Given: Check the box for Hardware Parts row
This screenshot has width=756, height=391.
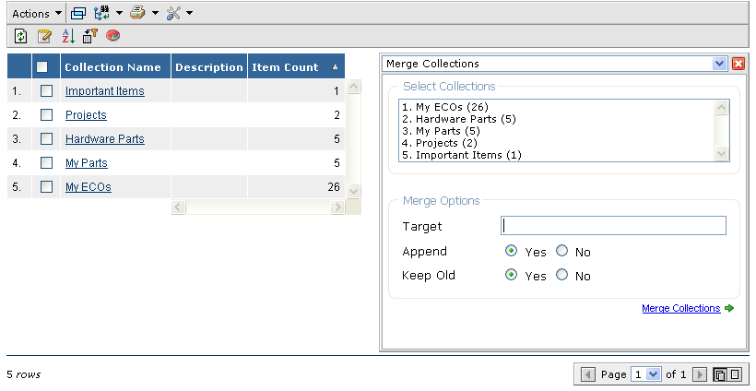Looking at the screenshot, I should tap(46, 139).
